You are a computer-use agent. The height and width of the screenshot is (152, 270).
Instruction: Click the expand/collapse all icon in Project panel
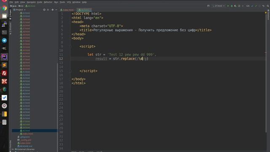point(48,10)
